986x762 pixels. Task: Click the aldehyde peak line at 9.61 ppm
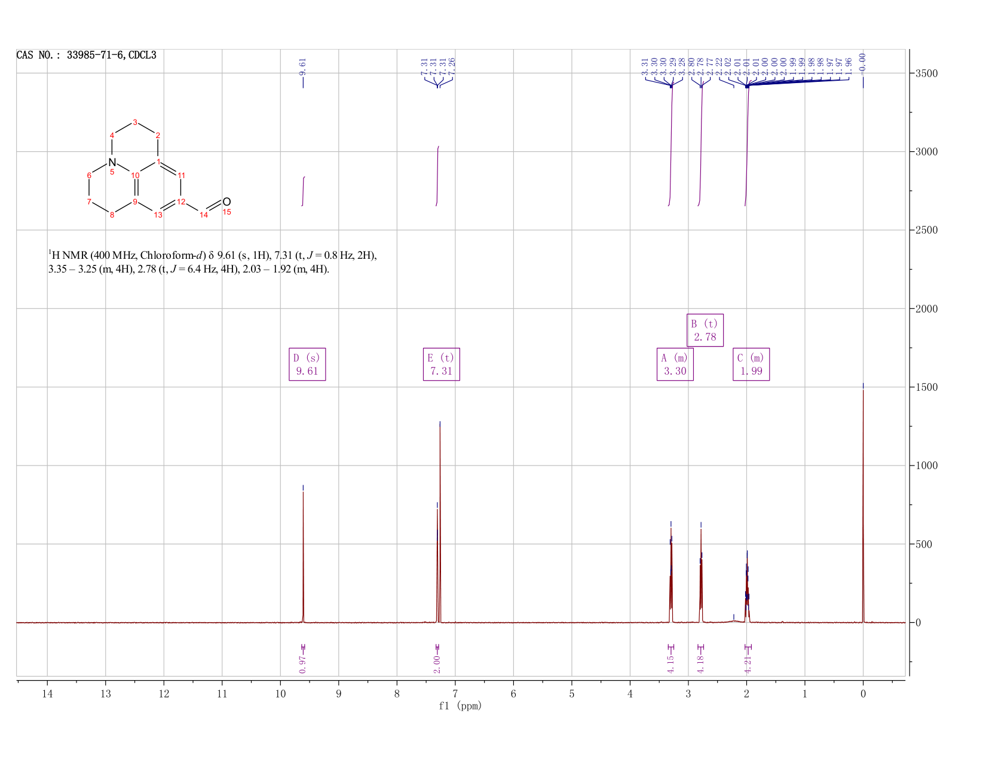303,556
